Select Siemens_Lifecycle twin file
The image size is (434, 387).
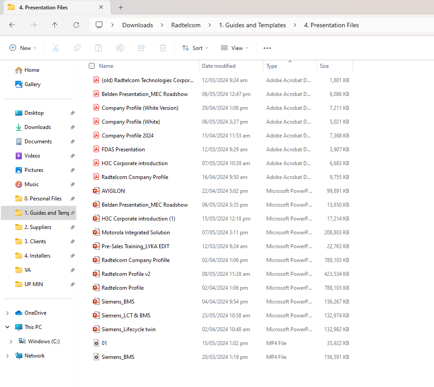click(128, 329)
